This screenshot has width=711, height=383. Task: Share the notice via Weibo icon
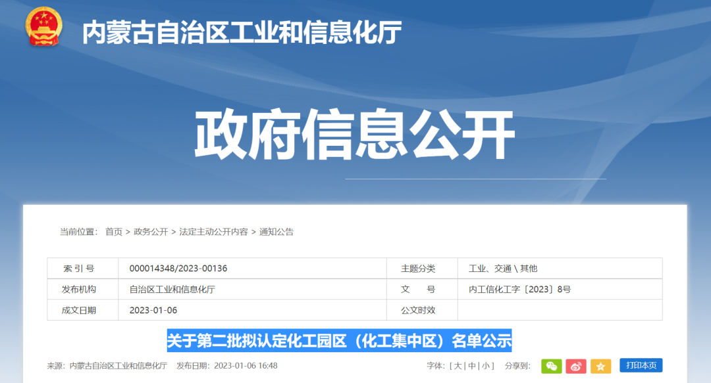[x=576, y=366]
